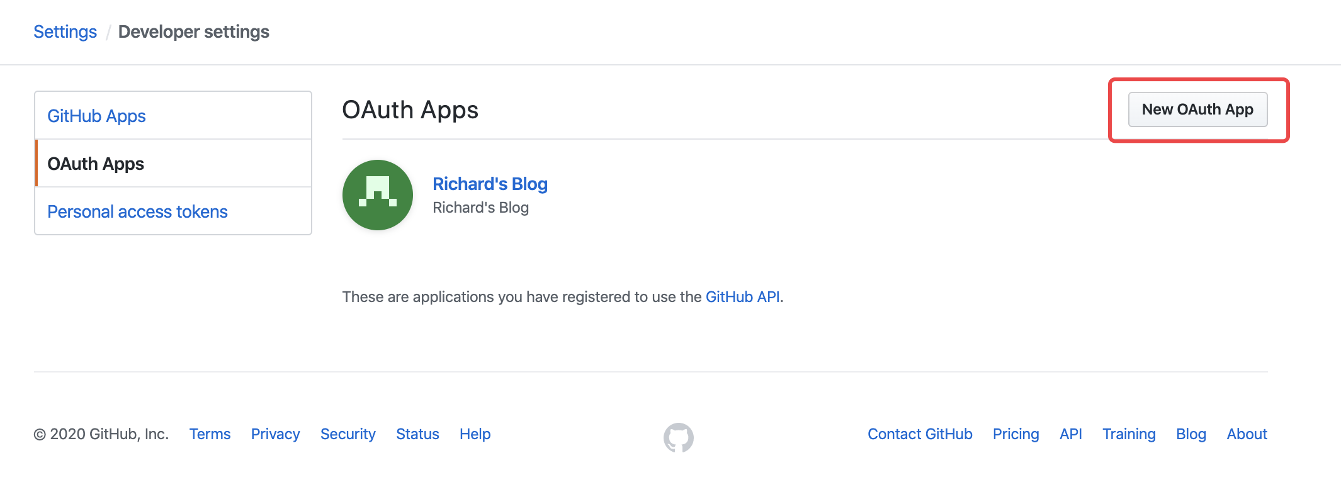Click the GitHub Octocat logo in footer
The image size is (1341, 487).
679,437
